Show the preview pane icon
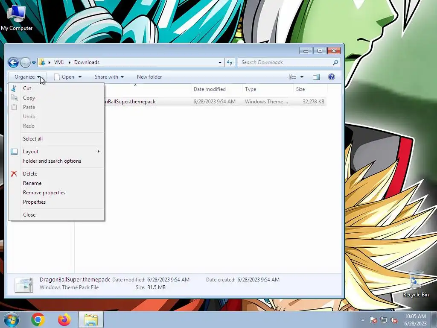The width and height of the screenshot is (437, 328). click(x=316, y=77)
